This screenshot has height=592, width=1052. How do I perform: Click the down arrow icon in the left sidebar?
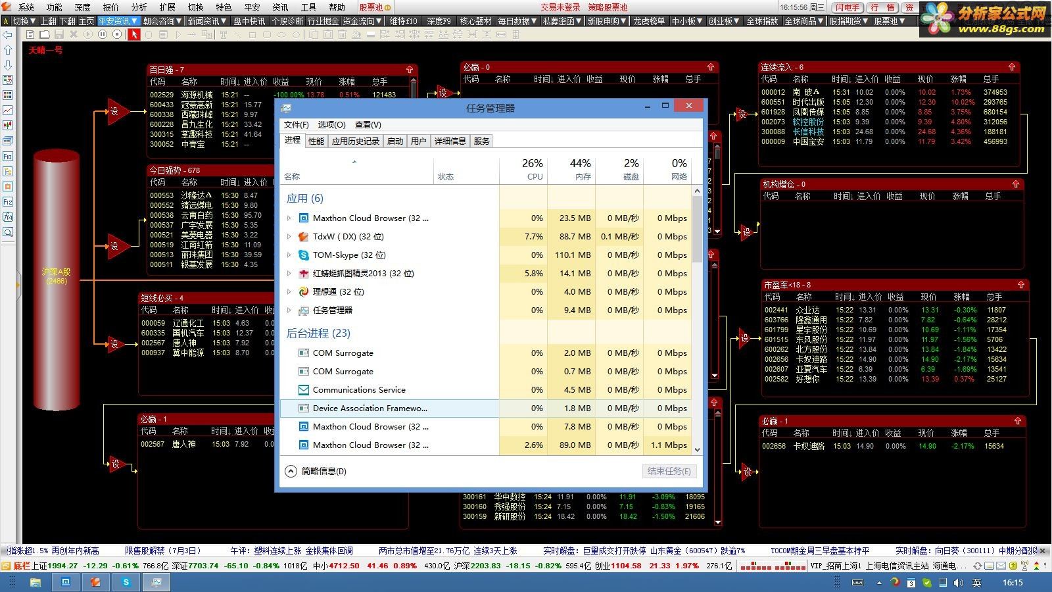8,65
